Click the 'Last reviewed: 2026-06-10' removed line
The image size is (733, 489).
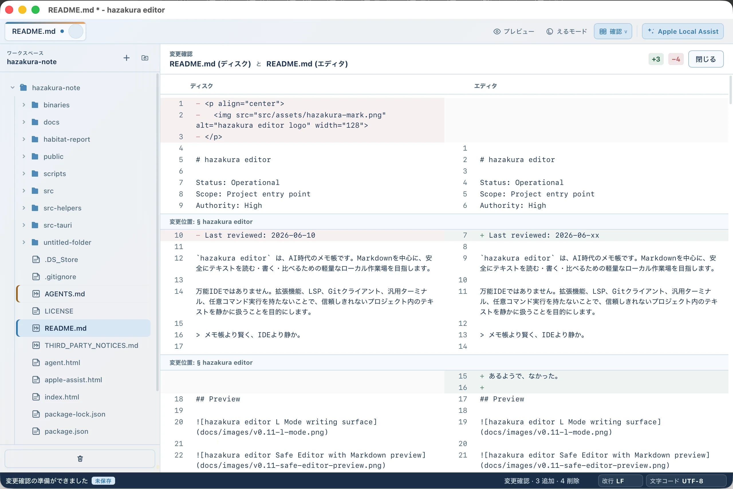pos(302,235)
